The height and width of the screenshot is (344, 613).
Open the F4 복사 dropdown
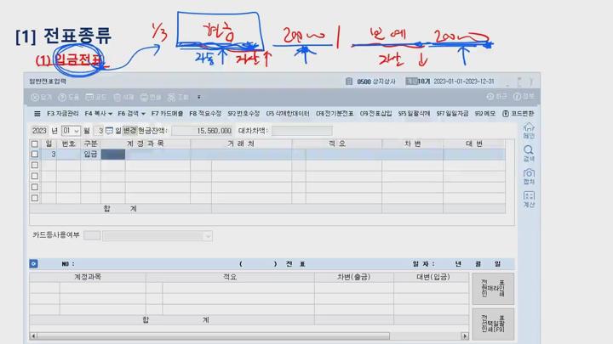coord(99,114)
